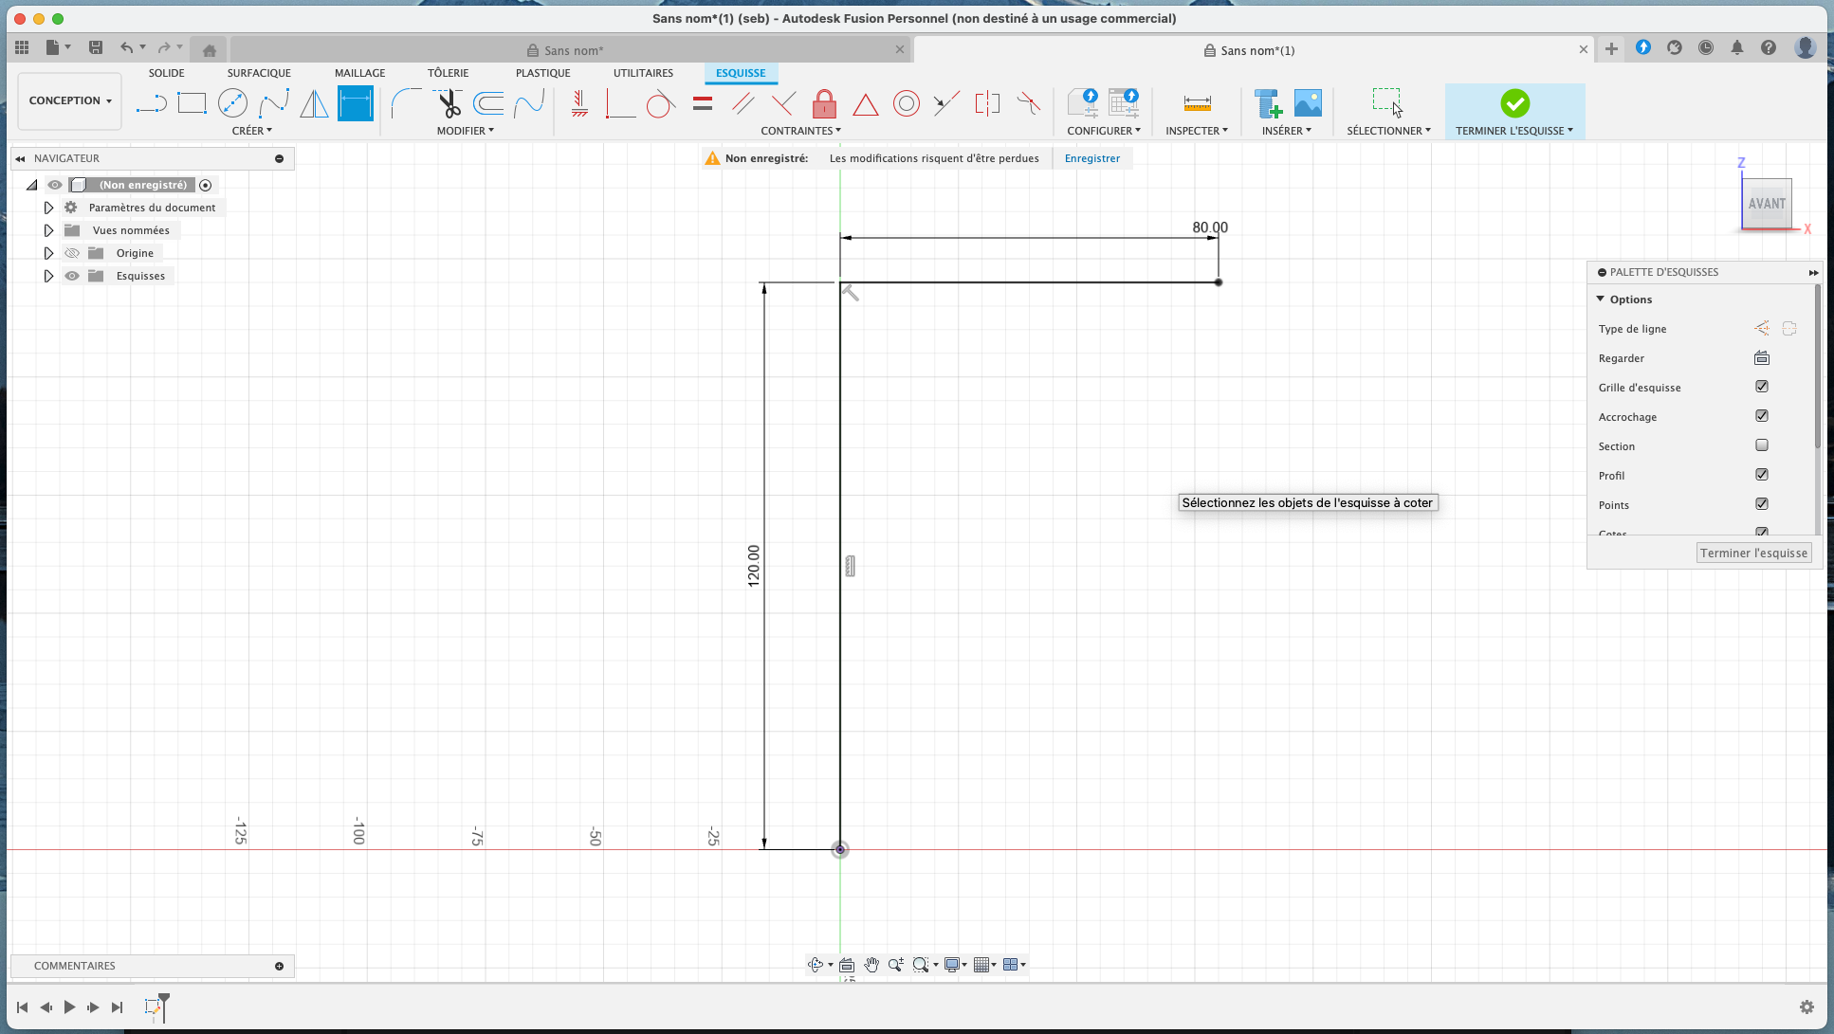Click Terminer l'esquisse button in palette
The width and height of the screenshot is (1834, 1034).
(1753, 553)
